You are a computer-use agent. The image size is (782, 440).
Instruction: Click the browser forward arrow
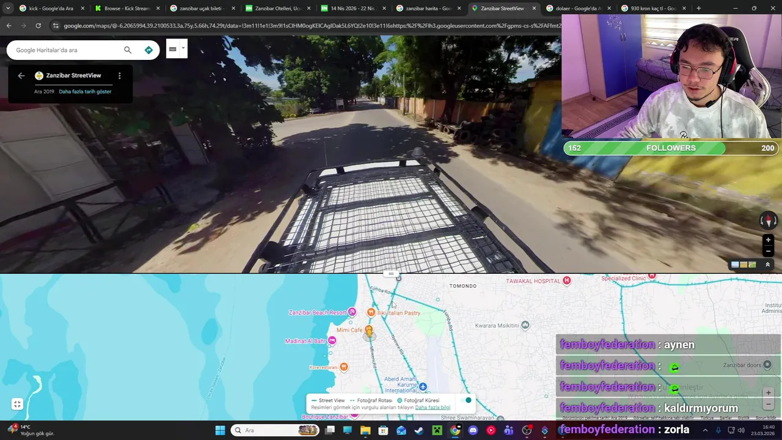(23, 26)
